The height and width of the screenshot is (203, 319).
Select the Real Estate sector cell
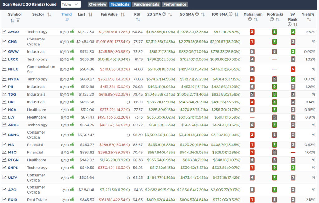tap(37, 200)
